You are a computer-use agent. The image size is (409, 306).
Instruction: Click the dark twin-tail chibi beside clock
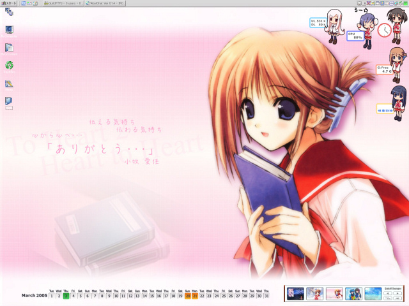[x=397, y=25]
